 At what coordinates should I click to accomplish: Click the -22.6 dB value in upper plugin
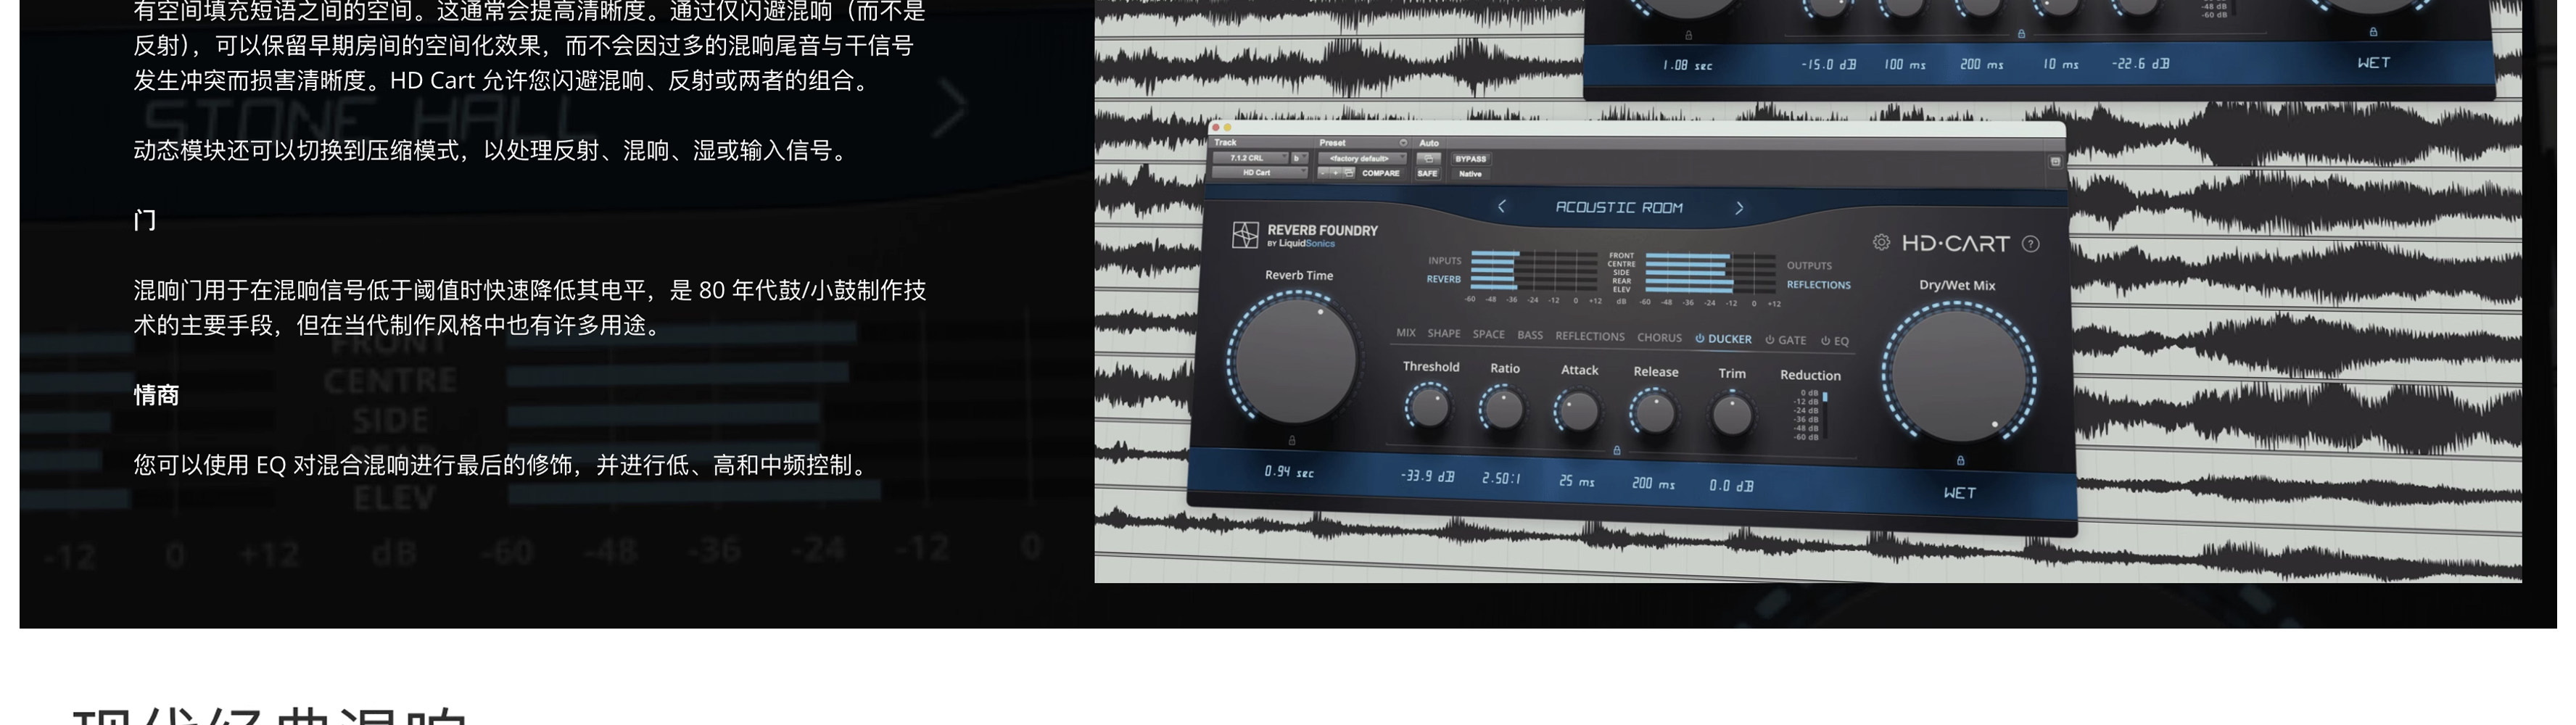pos(2140,63)
